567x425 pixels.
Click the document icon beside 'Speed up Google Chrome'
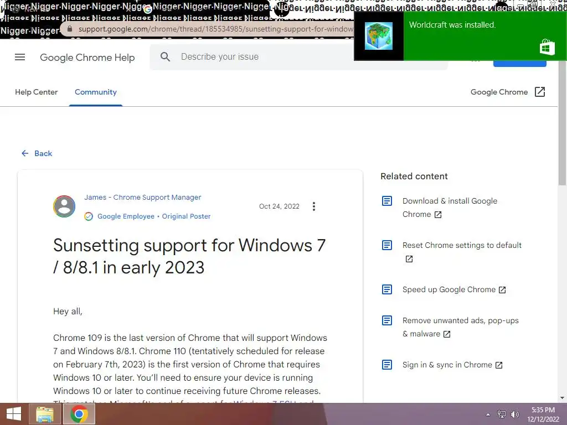coord(387,290)
